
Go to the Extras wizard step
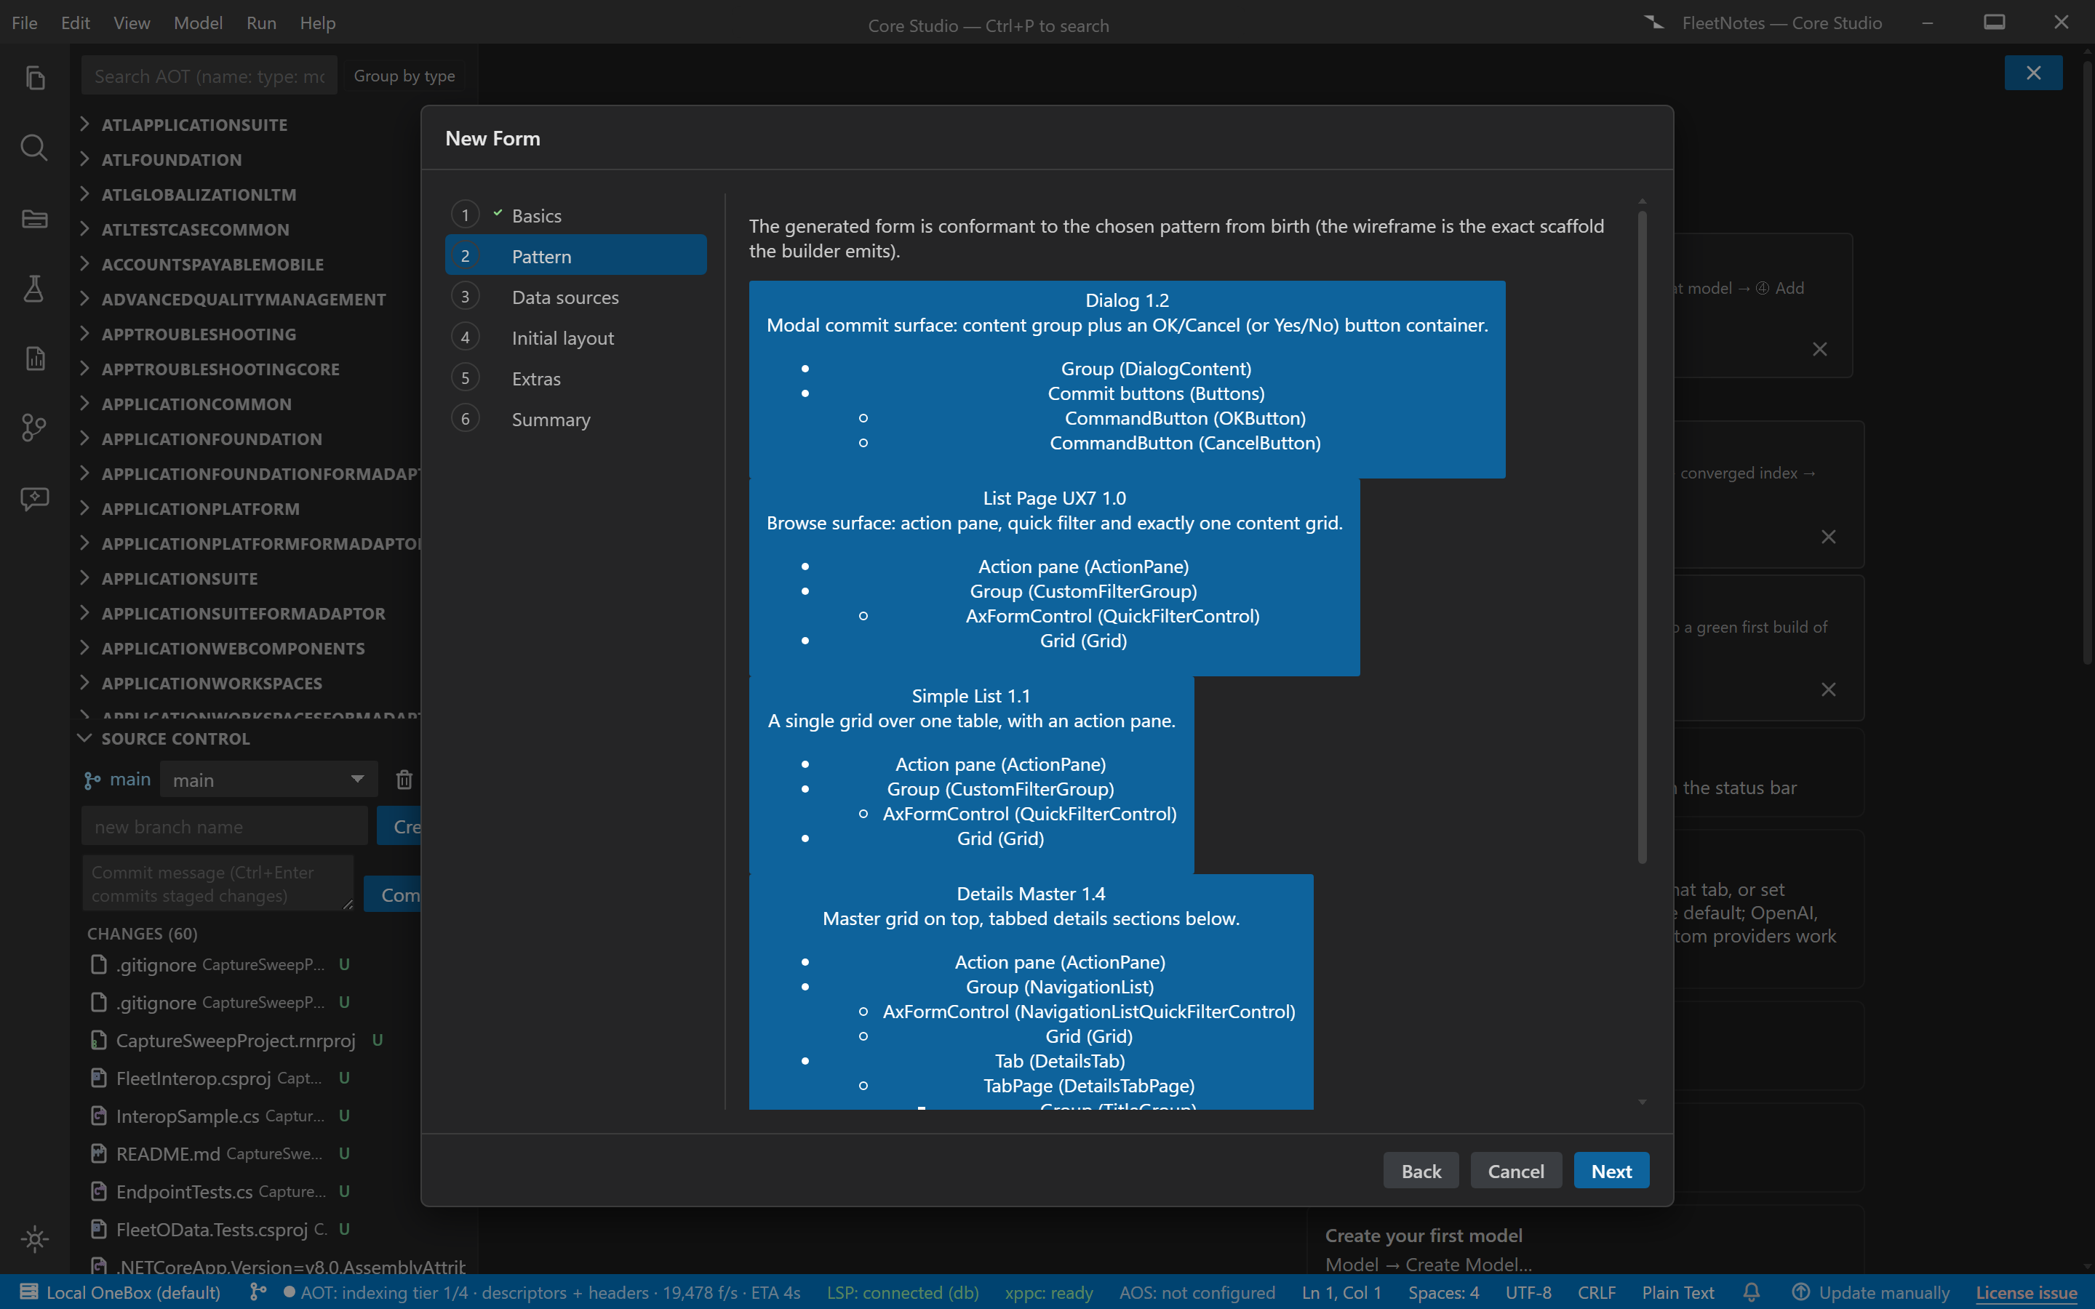click(x=575, y=378)
